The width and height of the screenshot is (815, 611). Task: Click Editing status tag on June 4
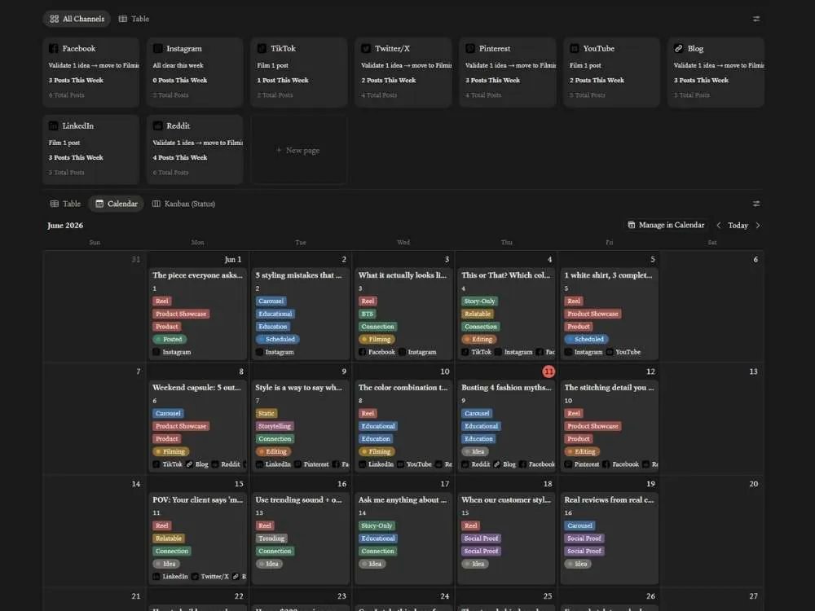coord(479,339)
